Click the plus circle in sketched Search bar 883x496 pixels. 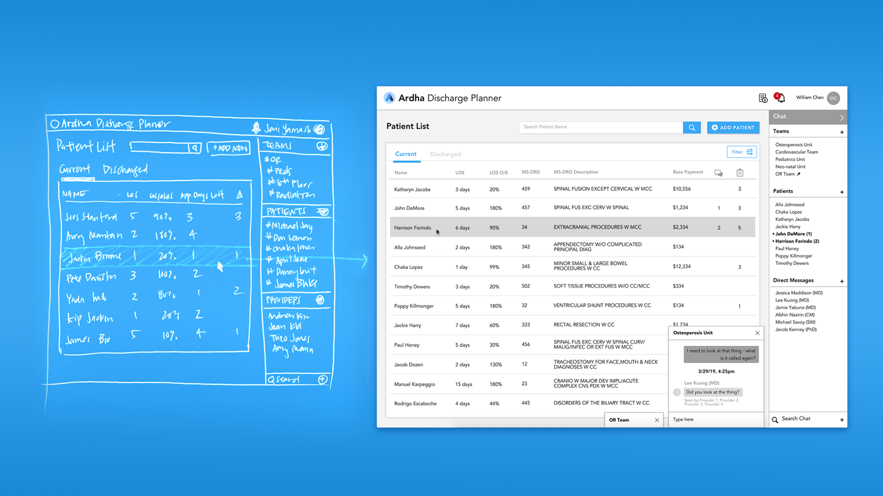(323, 380)
